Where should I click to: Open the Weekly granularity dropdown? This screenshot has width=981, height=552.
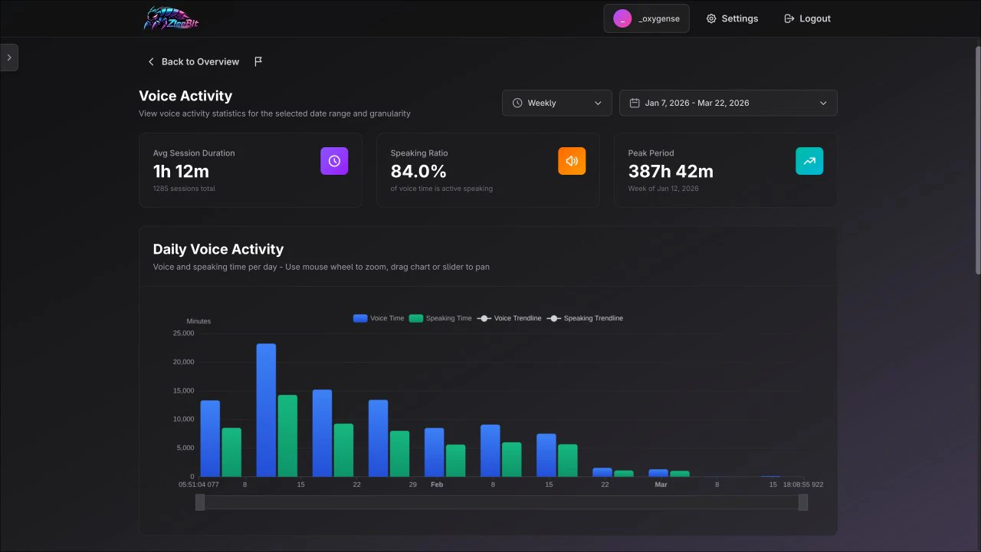tap(556, 102)
